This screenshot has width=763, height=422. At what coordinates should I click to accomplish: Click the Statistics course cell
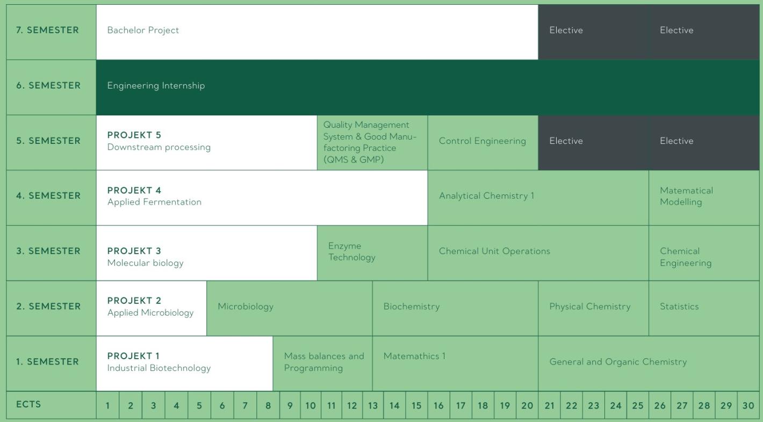coord(704,308)
